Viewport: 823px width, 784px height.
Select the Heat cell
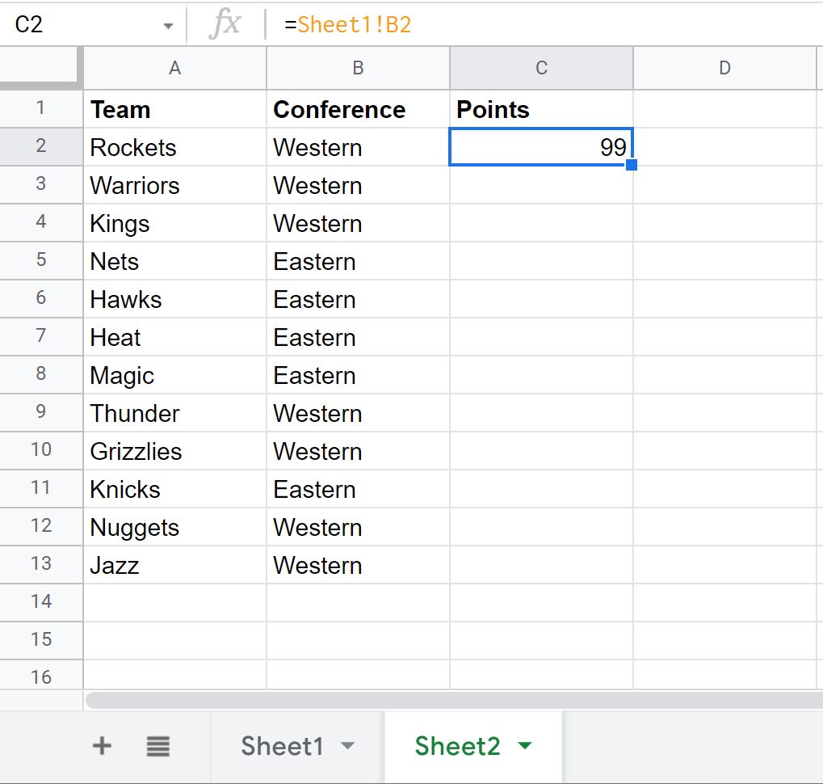(x=174, y=337)
